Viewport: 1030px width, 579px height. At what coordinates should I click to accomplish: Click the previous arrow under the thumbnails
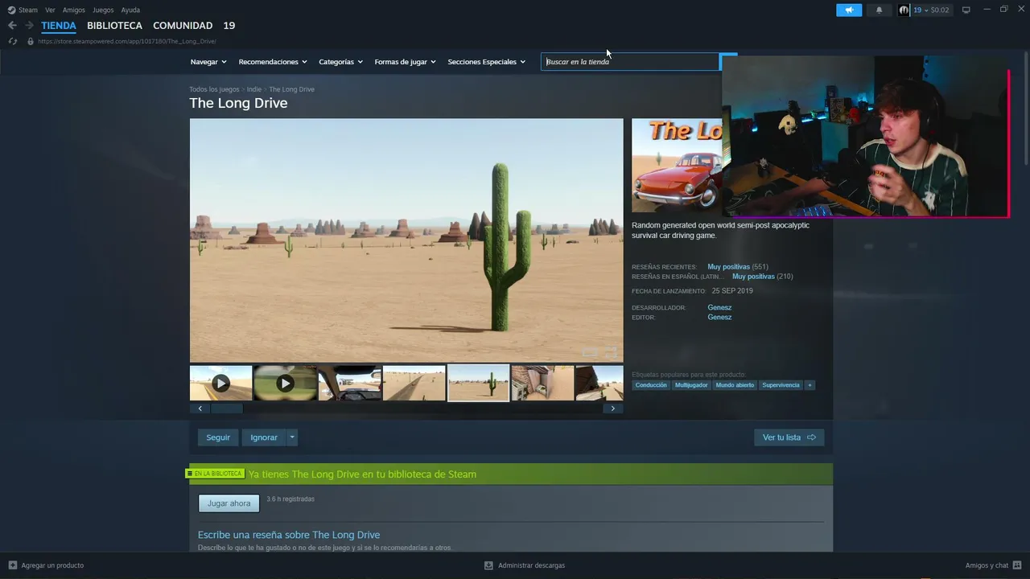click(x=200, y=409)
